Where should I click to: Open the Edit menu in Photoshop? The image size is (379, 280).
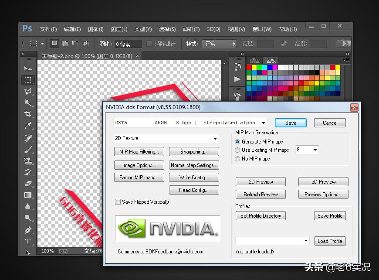coord(72,29)
